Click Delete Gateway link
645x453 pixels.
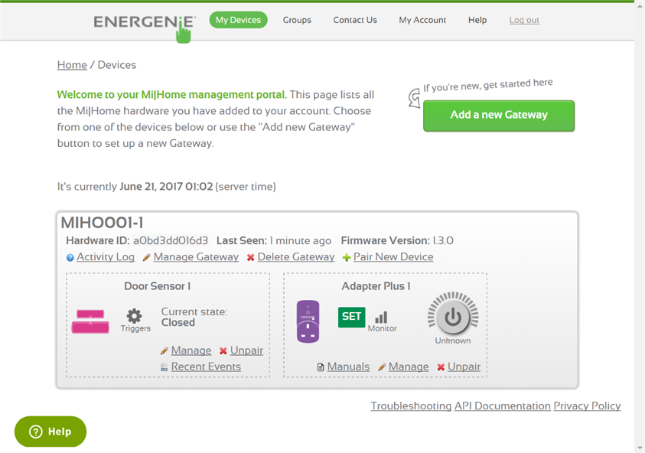(296, 257)
